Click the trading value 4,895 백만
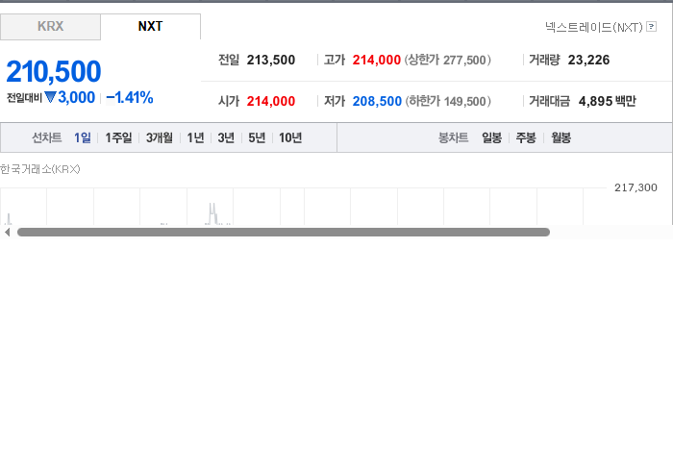The height and width of the screenshot is (471, 673). pyautogui.click(x=607, y=101)
